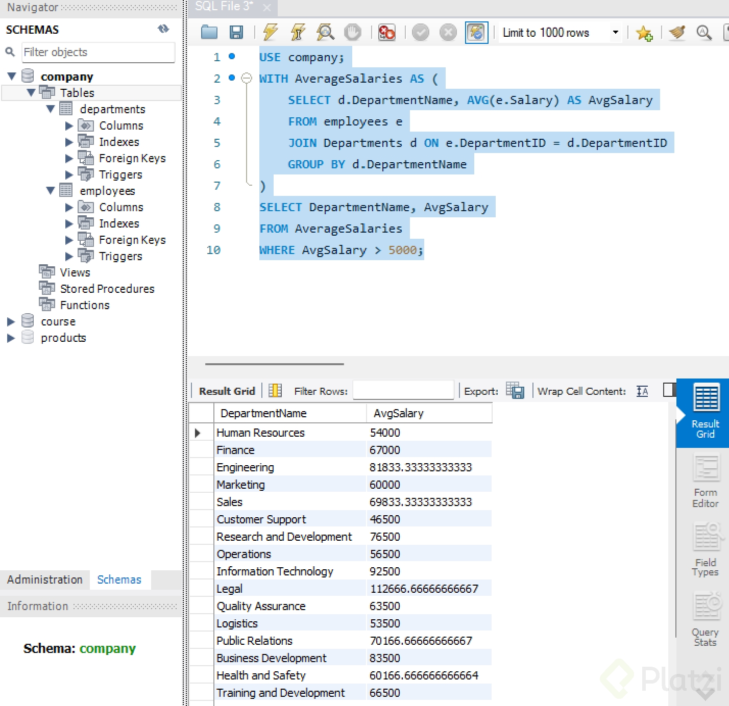Screen dimensions: 729x706
Task: Select the Quality Assurance cell
Action: (290, 606)
